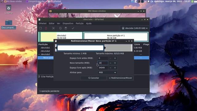
Task: Open the Partição menu
Action: click(x=80, y=23)
